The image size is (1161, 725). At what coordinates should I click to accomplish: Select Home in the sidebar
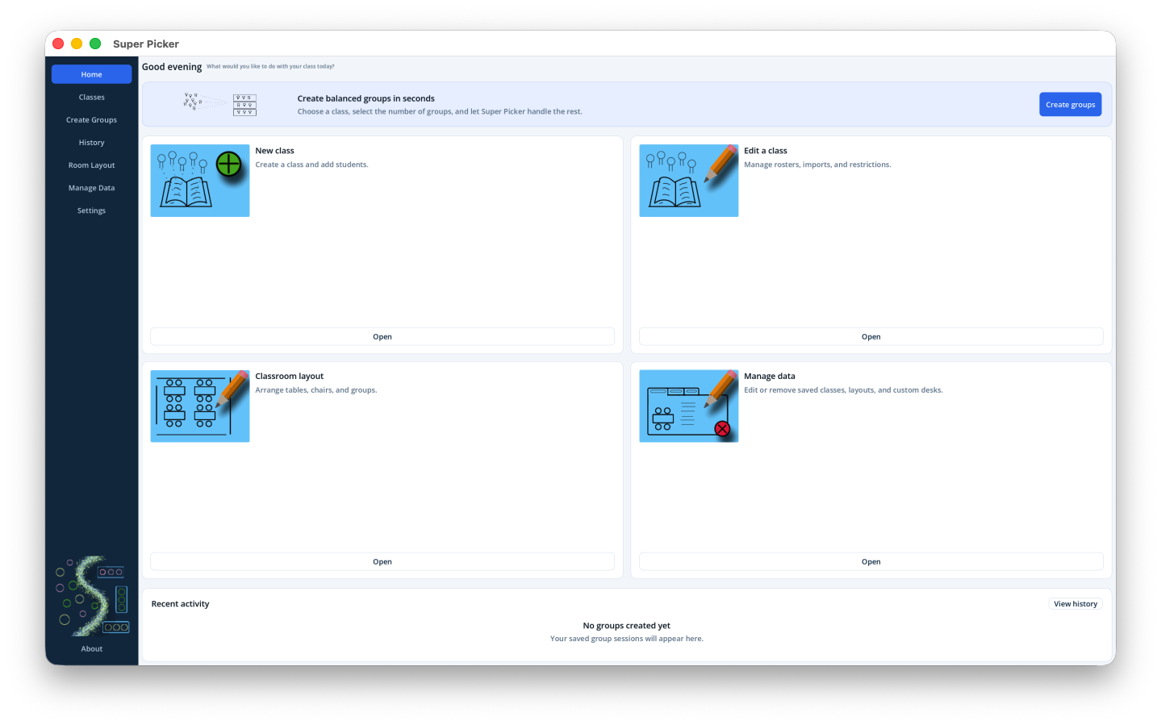coord(92,74)
